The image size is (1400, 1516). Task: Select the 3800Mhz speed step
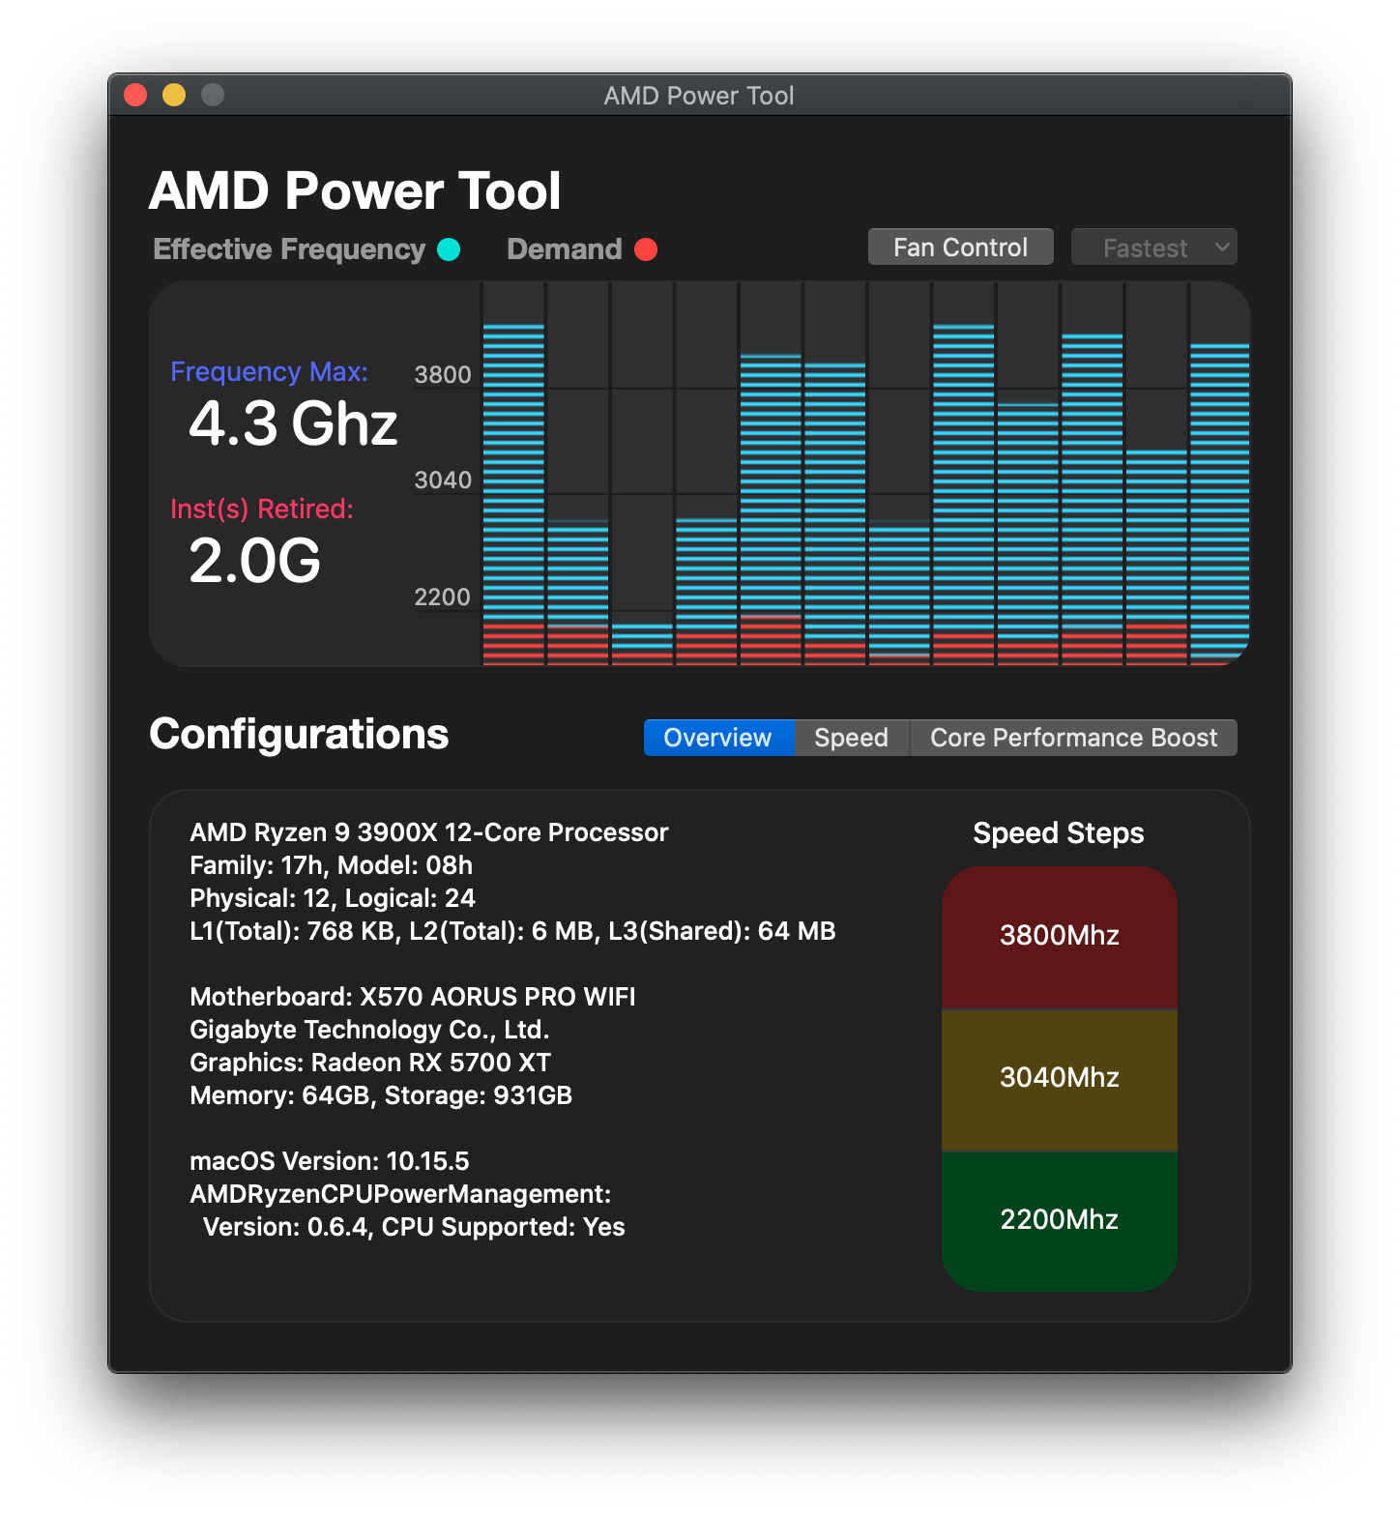click(x=1060, y=936)
